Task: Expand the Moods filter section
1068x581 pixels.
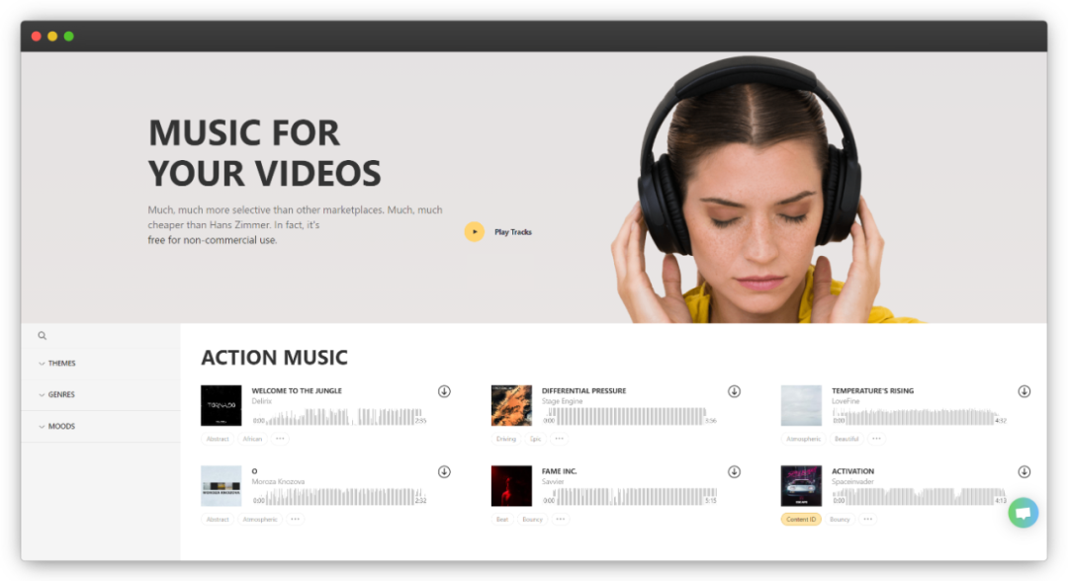Action: pos(61,427)
